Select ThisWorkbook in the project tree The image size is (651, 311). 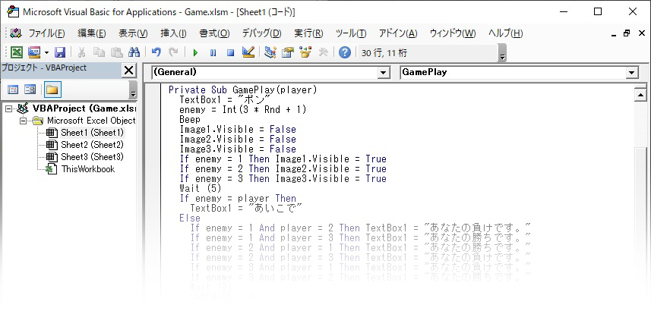[x=88, y=169]
